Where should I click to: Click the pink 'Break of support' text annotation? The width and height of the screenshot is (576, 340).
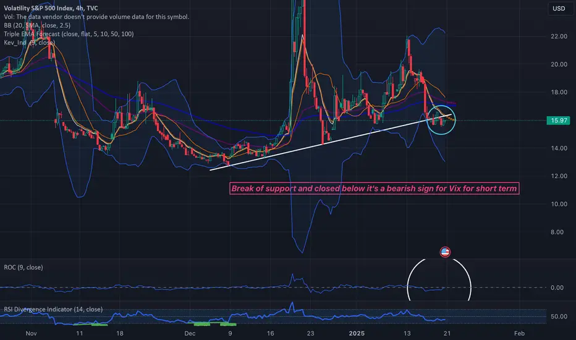tap(375, 189)
